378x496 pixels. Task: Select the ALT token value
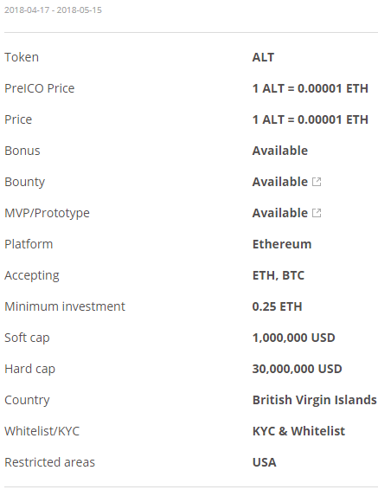point(263,57)
